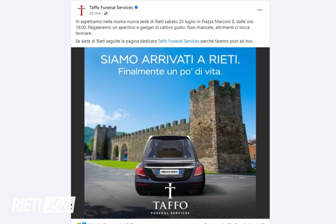Open the Taffo profile avatar with red cross
Image resolution: width=336 pixels, height=224 pixels.
click(81, 10)
